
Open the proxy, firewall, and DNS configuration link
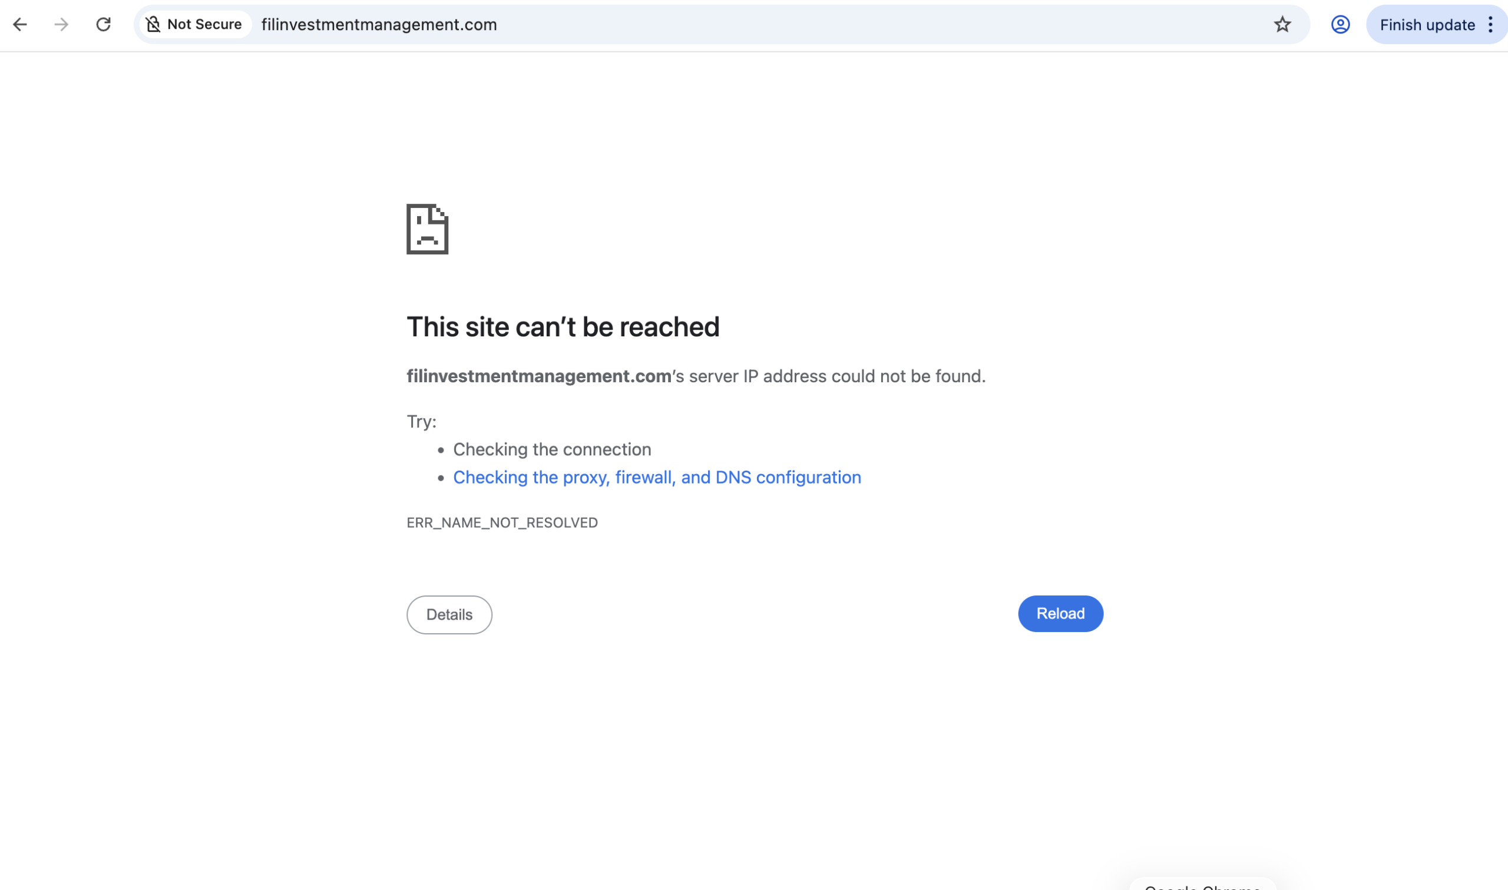[x=657, y=477]
